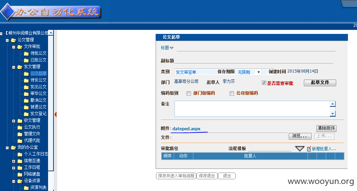The width and height of the screenshot is (357, 191).
Task: Click the 新增批复人 document icon
Action: (309, 149)
